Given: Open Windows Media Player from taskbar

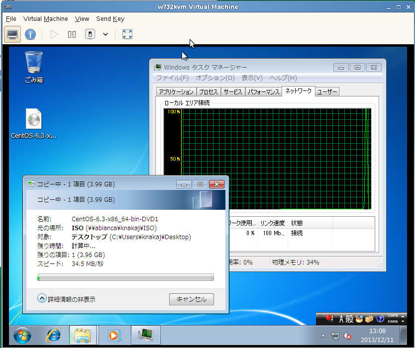Looking at the screenshot, I should (114, 335).
